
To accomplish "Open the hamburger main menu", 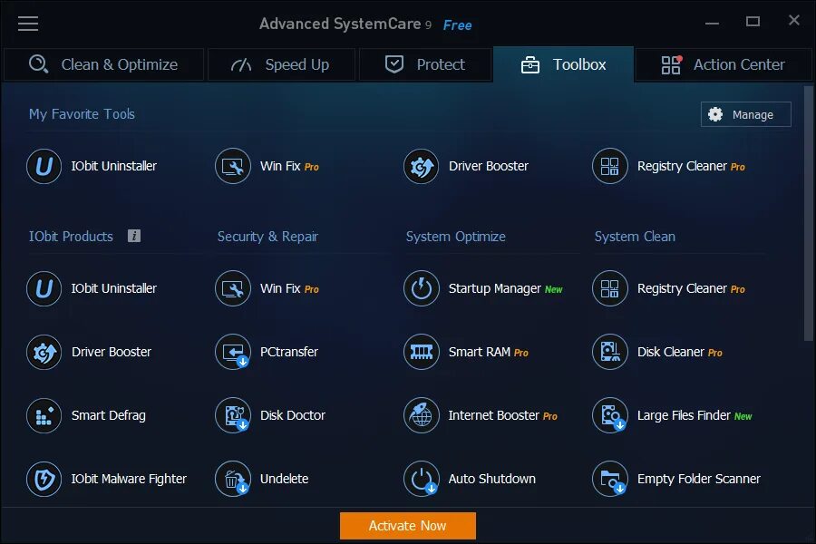I will [28, 24].
